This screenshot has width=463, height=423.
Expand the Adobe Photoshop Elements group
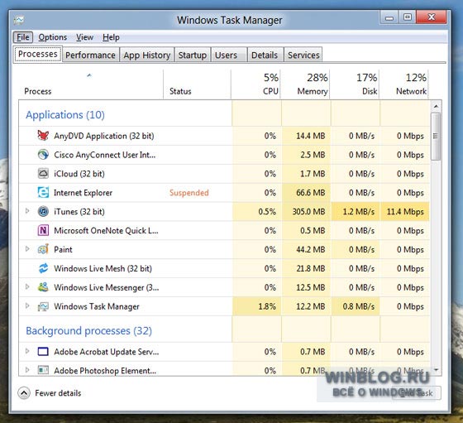click(x=27, y=370)
